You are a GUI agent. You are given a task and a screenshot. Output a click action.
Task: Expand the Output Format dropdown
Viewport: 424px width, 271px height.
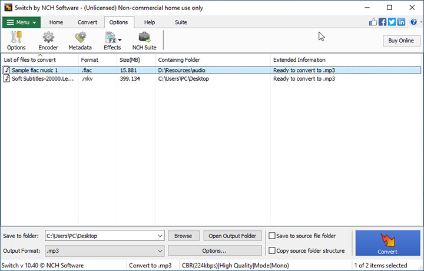point(160,251)
